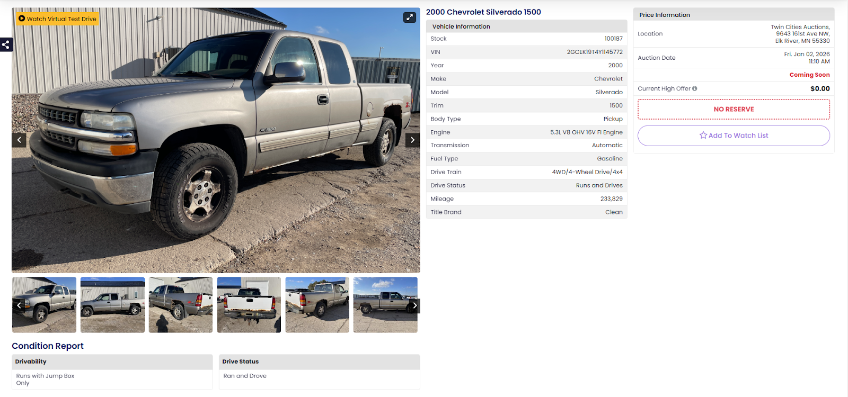The image size is (848, 397).
Task: Click the VIN number value
Action: tap(595, 52)
